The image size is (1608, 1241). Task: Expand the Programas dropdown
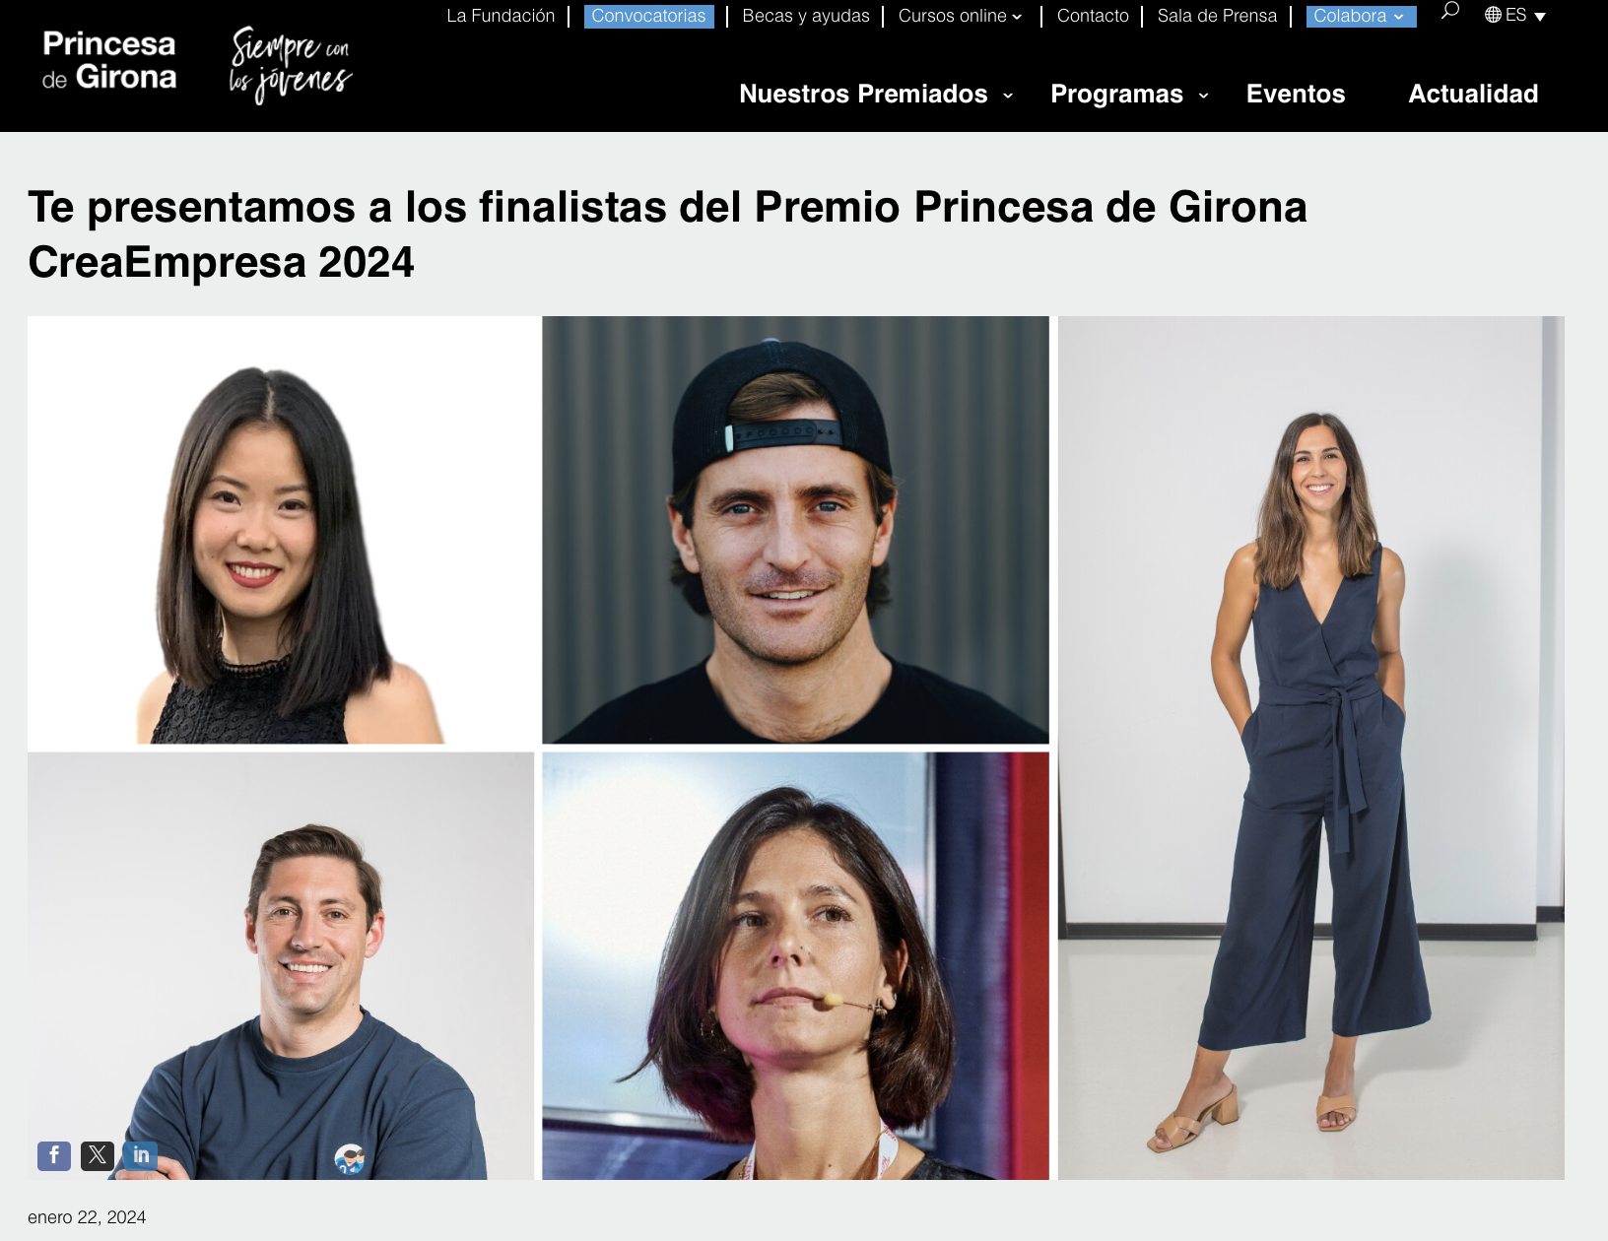point(1129,94)
